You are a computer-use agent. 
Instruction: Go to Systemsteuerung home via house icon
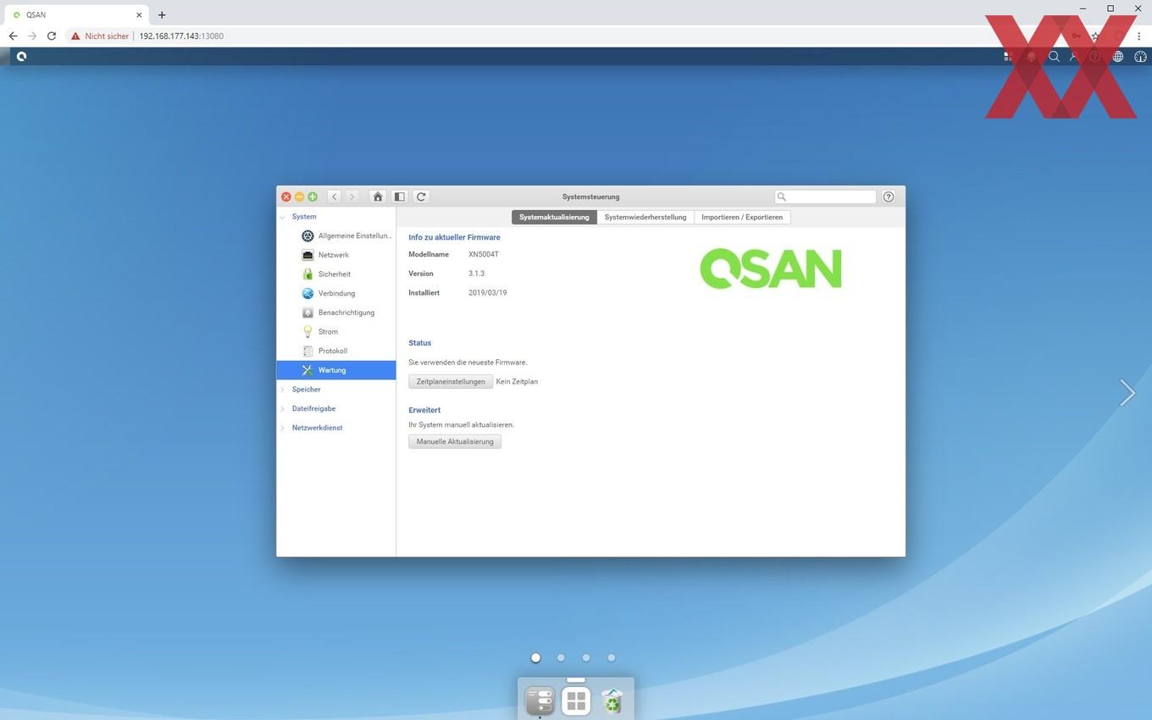378,197
